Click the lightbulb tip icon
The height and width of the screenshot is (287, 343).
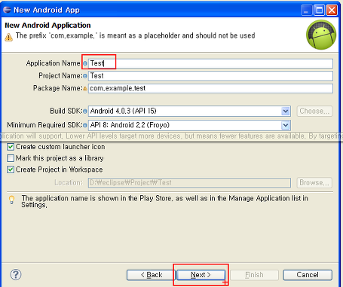(x=11, y=200)
